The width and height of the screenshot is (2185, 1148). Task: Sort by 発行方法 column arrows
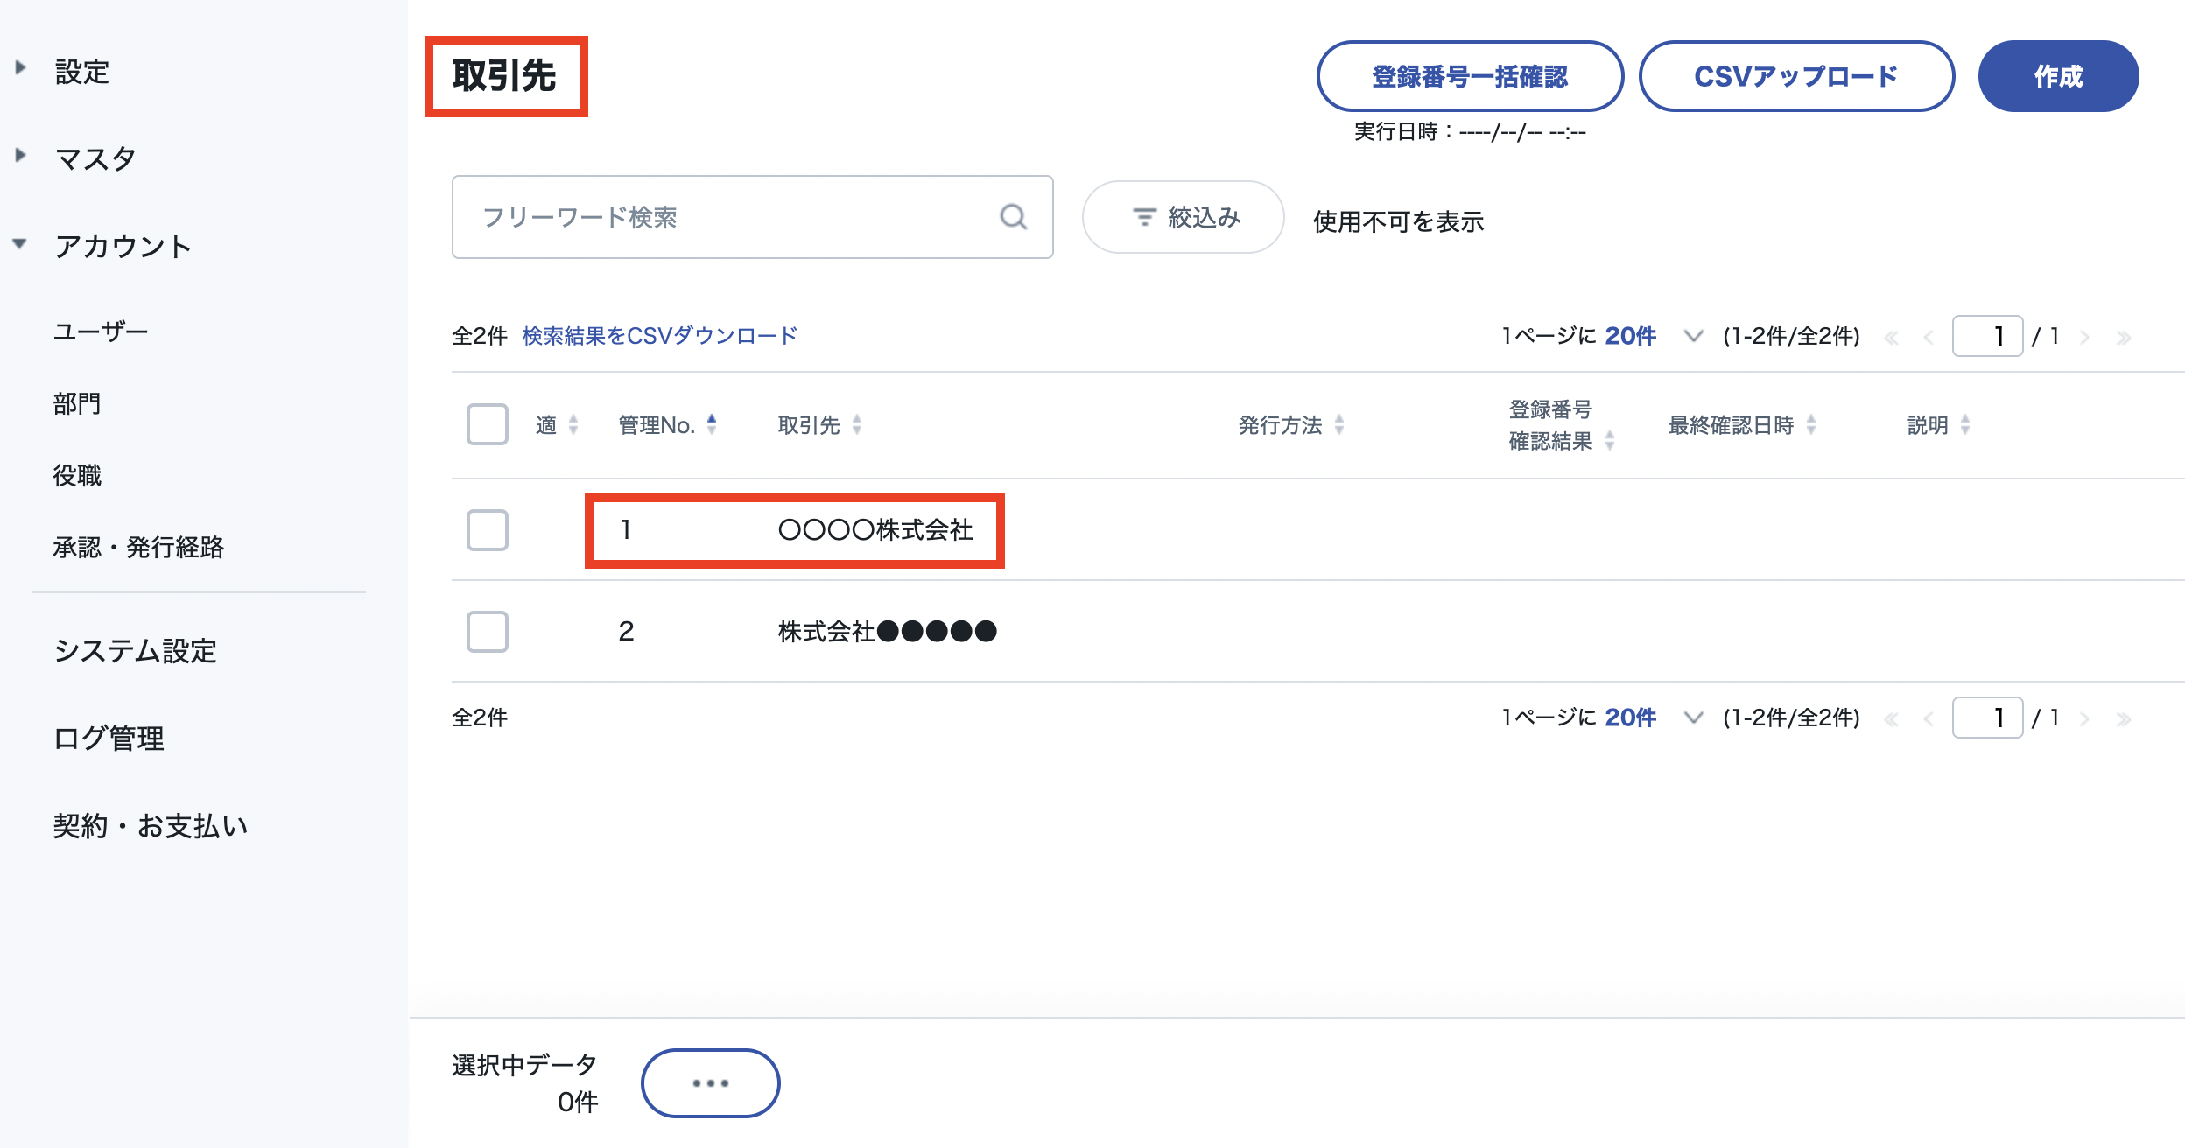pyautogui.click(x=1339, y=424)
